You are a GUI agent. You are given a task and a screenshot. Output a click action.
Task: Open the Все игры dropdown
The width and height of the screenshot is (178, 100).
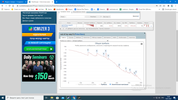(x=106, y=17)
